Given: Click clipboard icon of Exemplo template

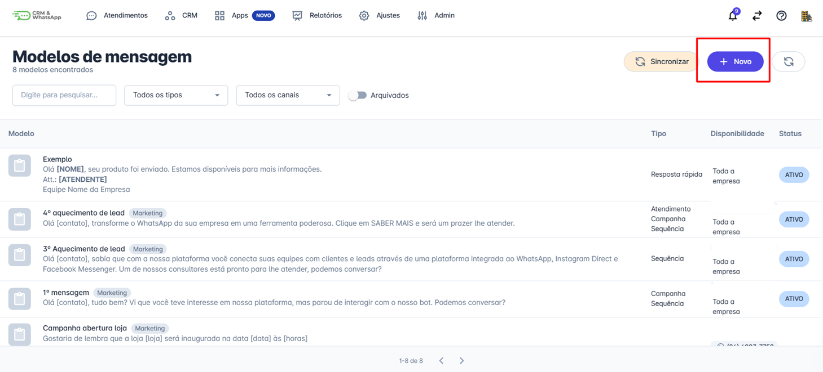Looking at the screenshot, I should click(x=20, y=166).
